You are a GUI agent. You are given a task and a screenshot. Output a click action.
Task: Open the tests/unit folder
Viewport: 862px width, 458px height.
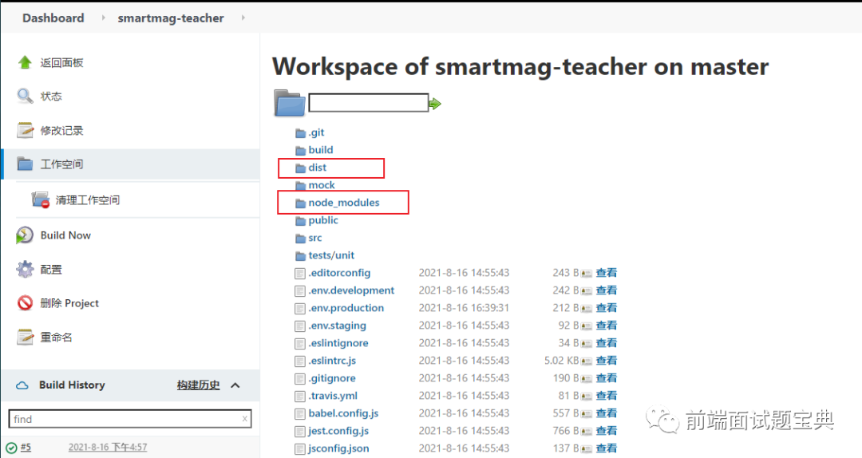(x=331, y=255)
